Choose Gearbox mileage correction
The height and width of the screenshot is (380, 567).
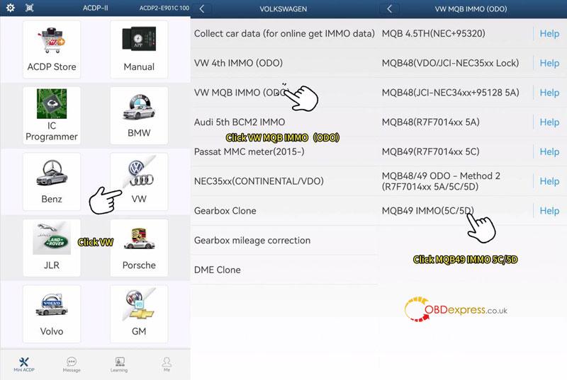coord(284,241)
